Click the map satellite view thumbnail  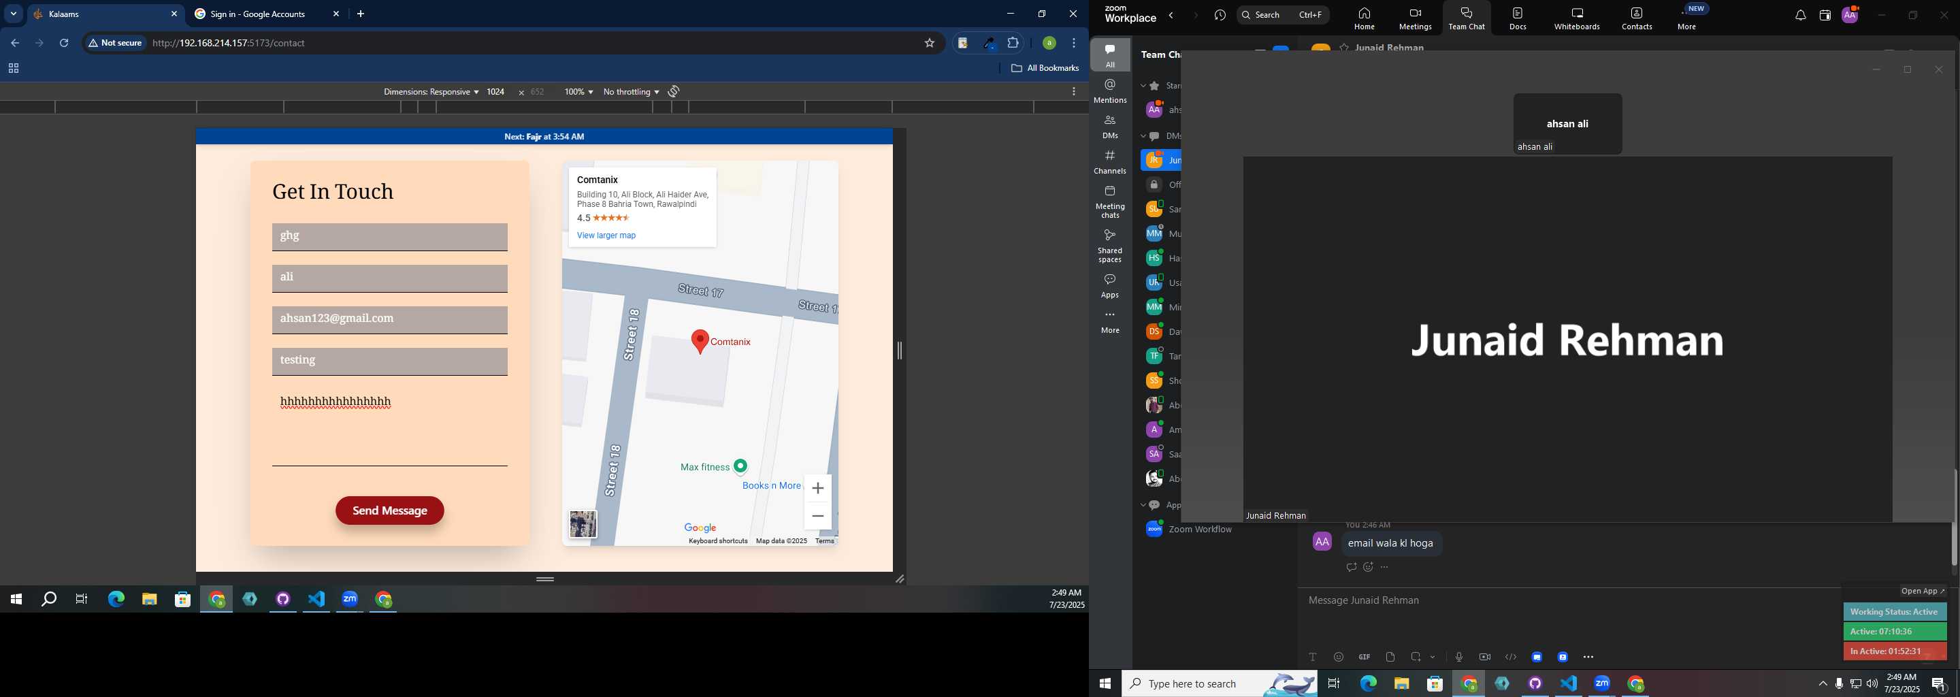(x=583, y=524)
